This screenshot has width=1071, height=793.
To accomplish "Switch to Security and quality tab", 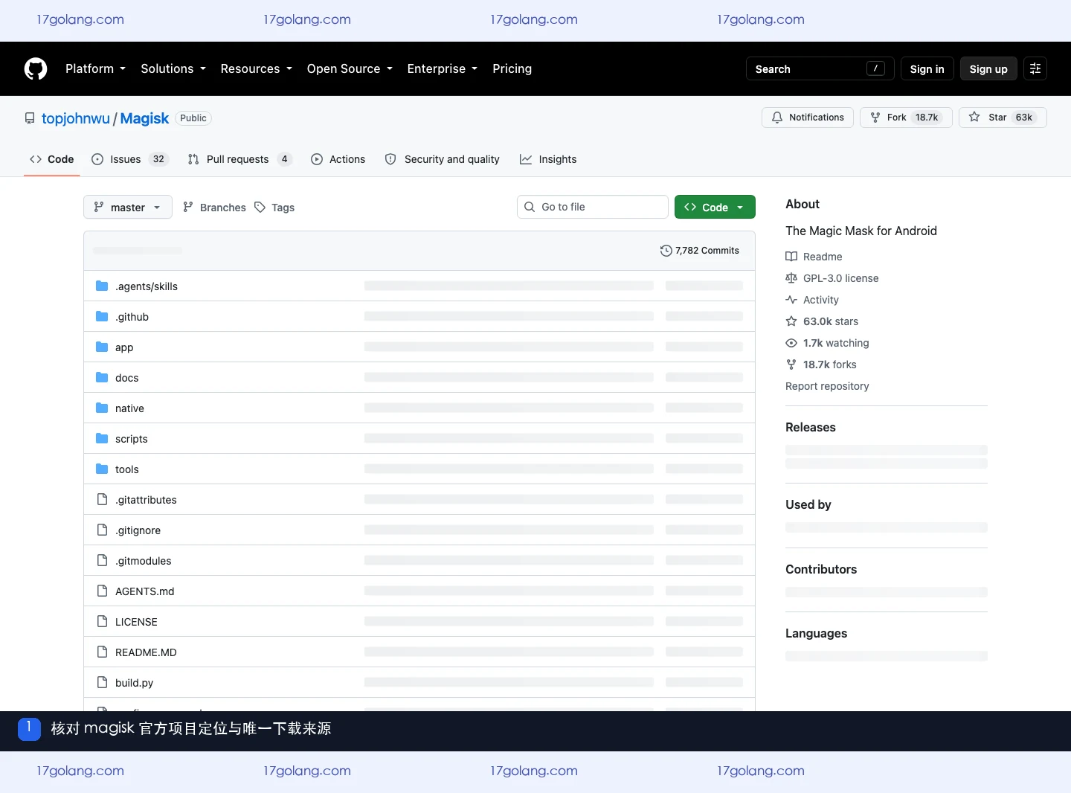I will pyautogui.click(x=443, y=159).
